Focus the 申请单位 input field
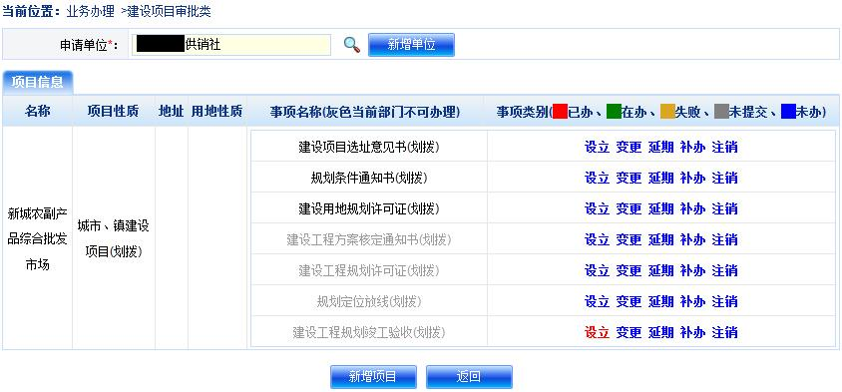Image resolution: width=842 pixels, height=392 pixels. tap(230, 45)
